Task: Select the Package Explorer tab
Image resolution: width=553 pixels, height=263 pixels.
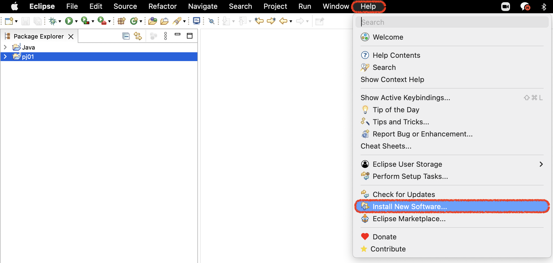Action: click(39, 36)
